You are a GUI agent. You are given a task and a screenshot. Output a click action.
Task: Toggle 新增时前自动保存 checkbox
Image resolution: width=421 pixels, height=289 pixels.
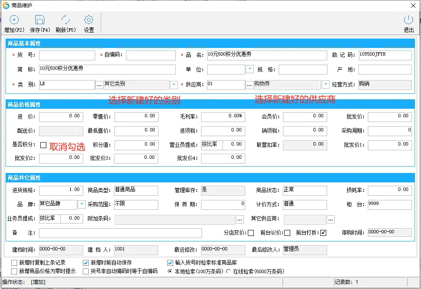coord(86,263)
